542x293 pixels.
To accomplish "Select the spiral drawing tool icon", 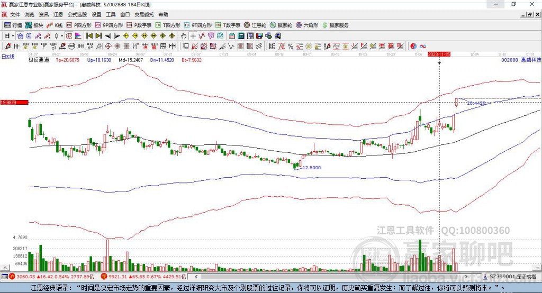I will tap(53, 46).
